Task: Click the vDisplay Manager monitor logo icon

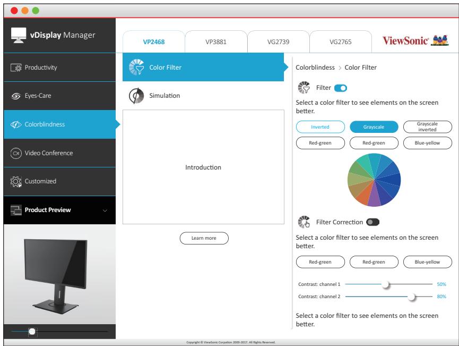Action: pos(19,35)
